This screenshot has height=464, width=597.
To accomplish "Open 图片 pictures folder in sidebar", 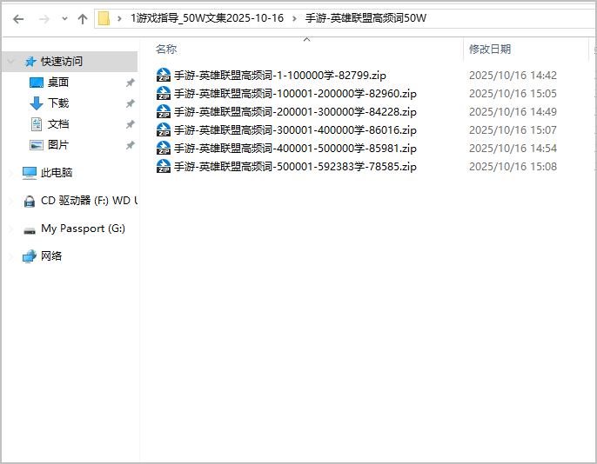I will [58, 145].
